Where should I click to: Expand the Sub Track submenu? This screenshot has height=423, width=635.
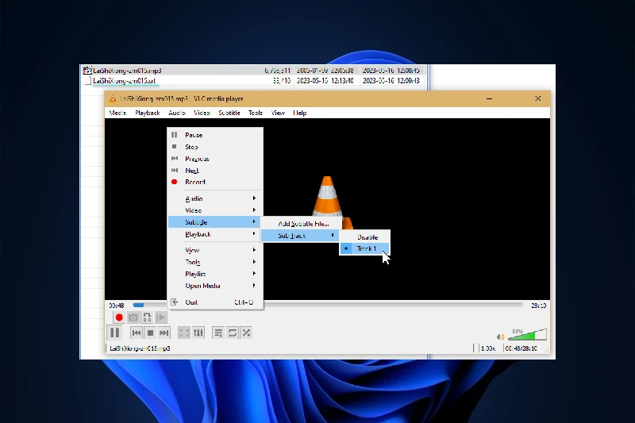tap(300, 236)
